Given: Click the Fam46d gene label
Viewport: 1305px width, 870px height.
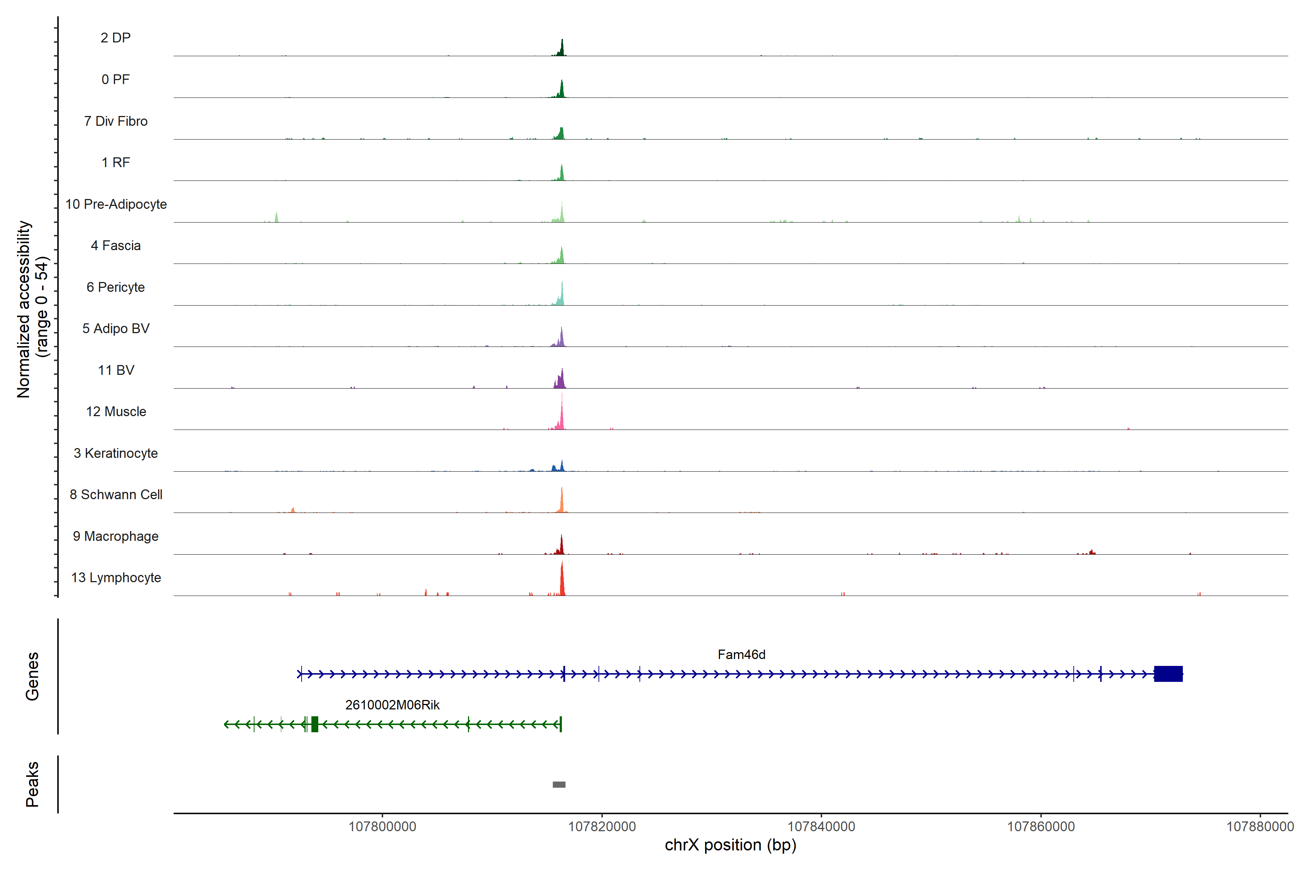Looking at the screenshot, I should pos(741,655).
